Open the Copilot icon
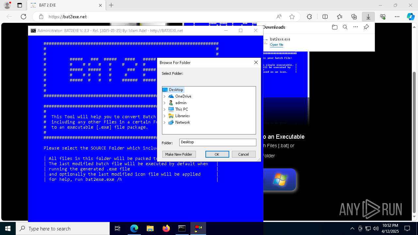418x235 pixels. click(x=410, y=17)
